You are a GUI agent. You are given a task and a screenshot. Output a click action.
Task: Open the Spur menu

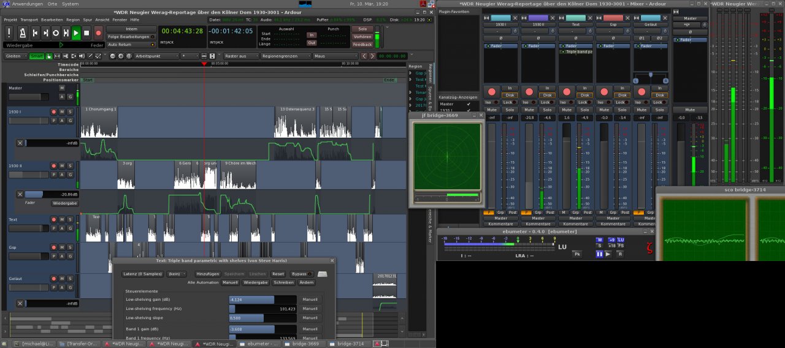(x=88, y=20)
